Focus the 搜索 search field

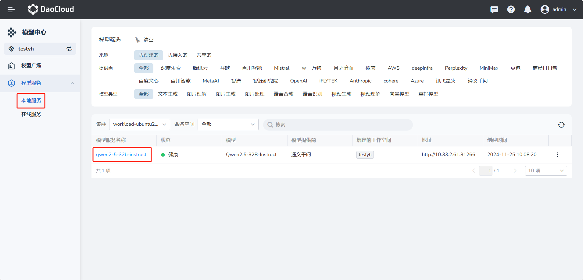pyautogui.click(x=338, y=124)
